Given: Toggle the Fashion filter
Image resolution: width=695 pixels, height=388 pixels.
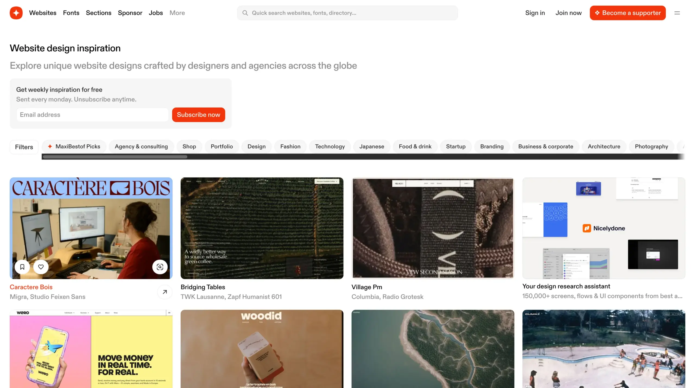Looking at the screenshot, I should coord(290,146).
